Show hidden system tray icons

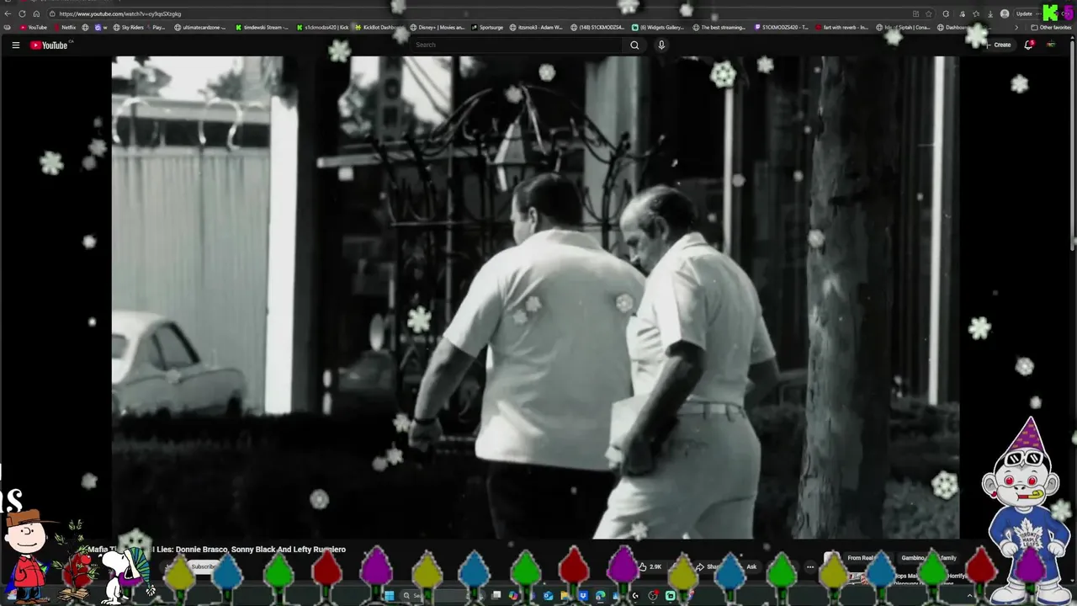click(969, 596)
